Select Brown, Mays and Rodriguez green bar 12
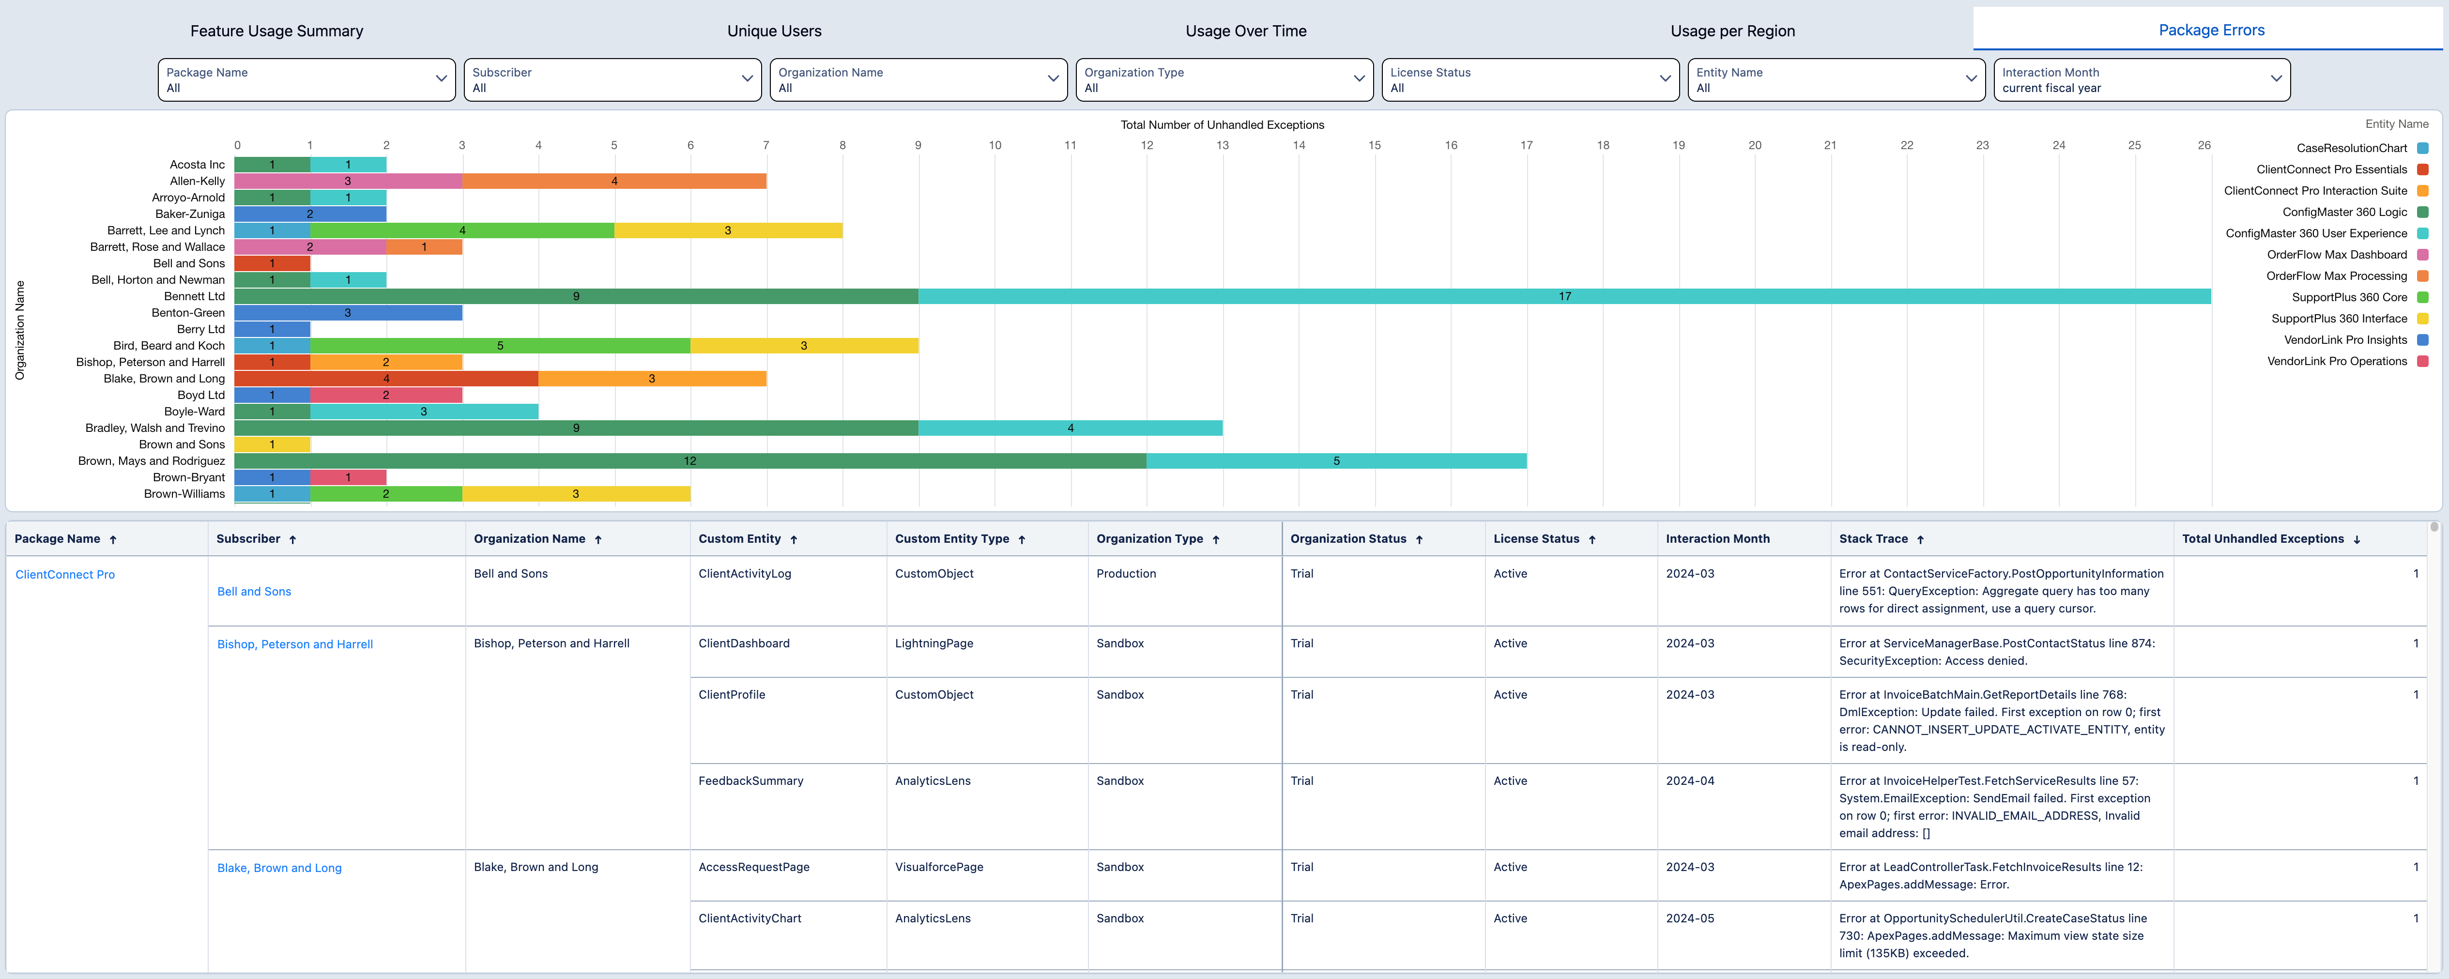The height and width of the screenshot is (979, 2449). 690,461
